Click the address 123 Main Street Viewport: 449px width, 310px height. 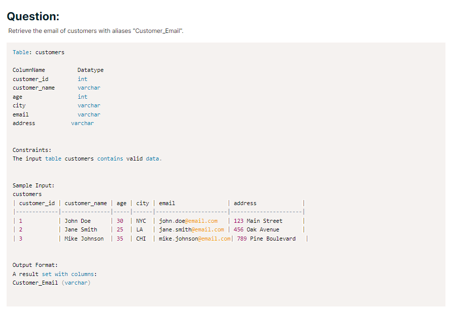[x=259, y=220]
